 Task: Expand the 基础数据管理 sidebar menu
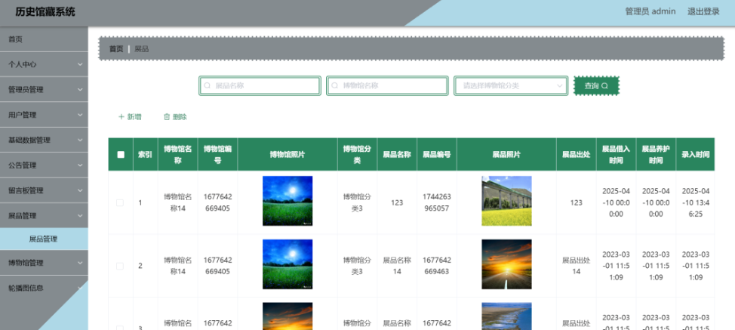44,140
